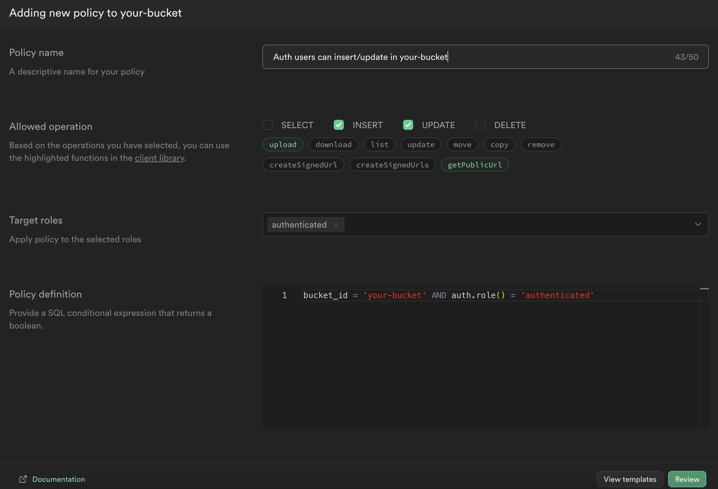Open the client library link
The width and height of the screenshot is (718, 489).
[x=159, y=158]
